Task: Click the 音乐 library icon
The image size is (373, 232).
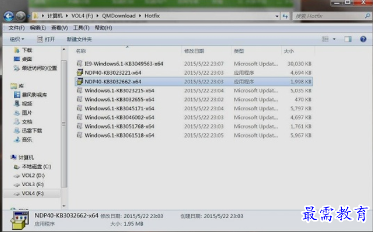Action: 17,139
